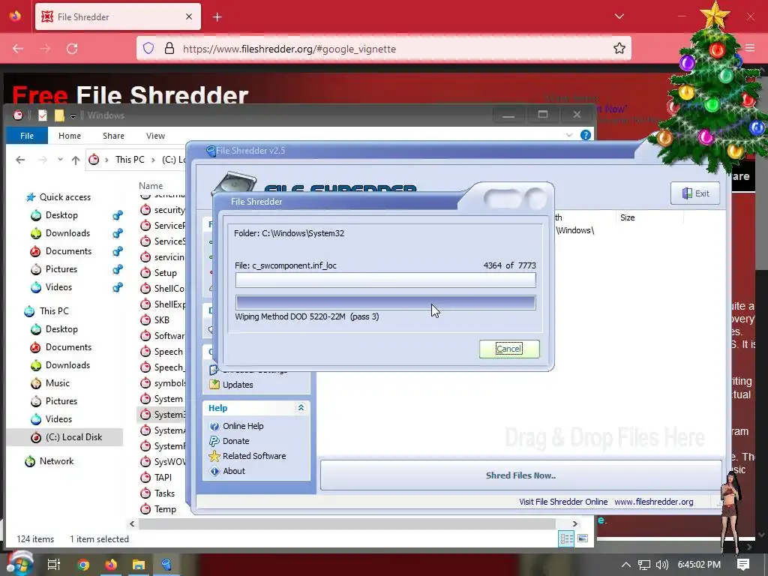Select This PC in navigation pane

pos(54,311)
